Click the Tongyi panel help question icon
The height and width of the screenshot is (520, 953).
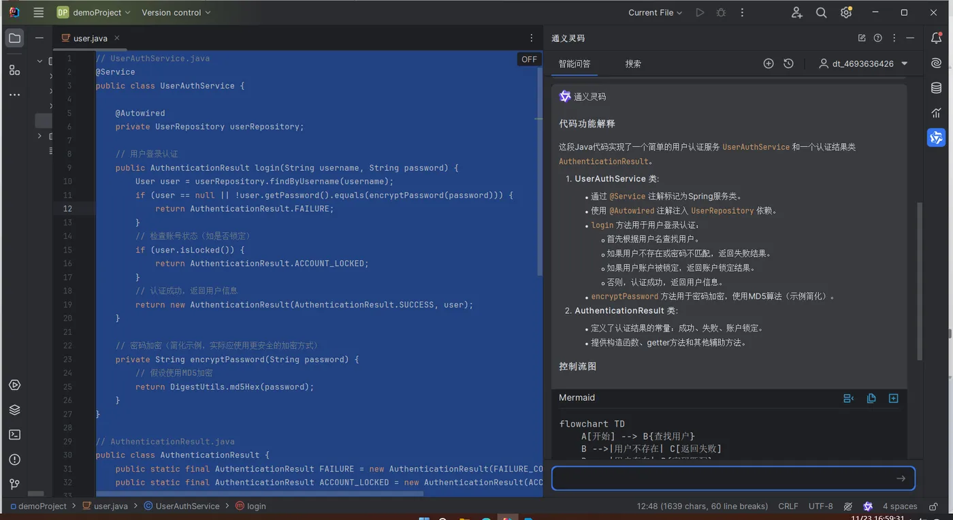point(878,38)
